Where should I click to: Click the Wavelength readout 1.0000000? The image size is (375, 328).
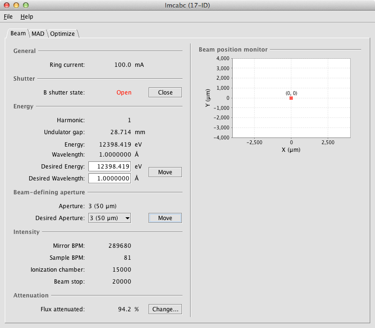(x=115, y=155)
